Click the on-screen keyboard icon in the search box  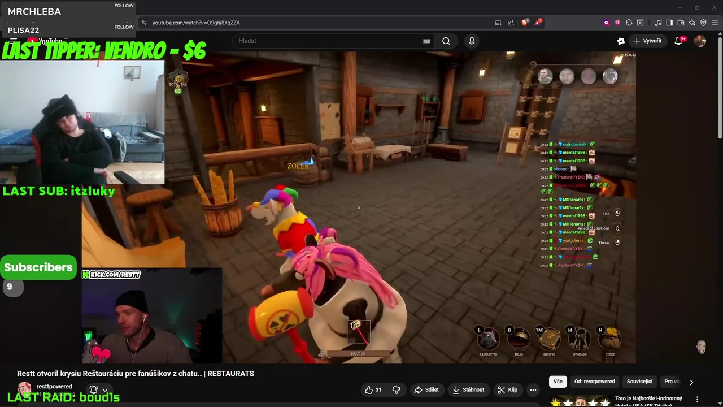[x=427, y=41]
